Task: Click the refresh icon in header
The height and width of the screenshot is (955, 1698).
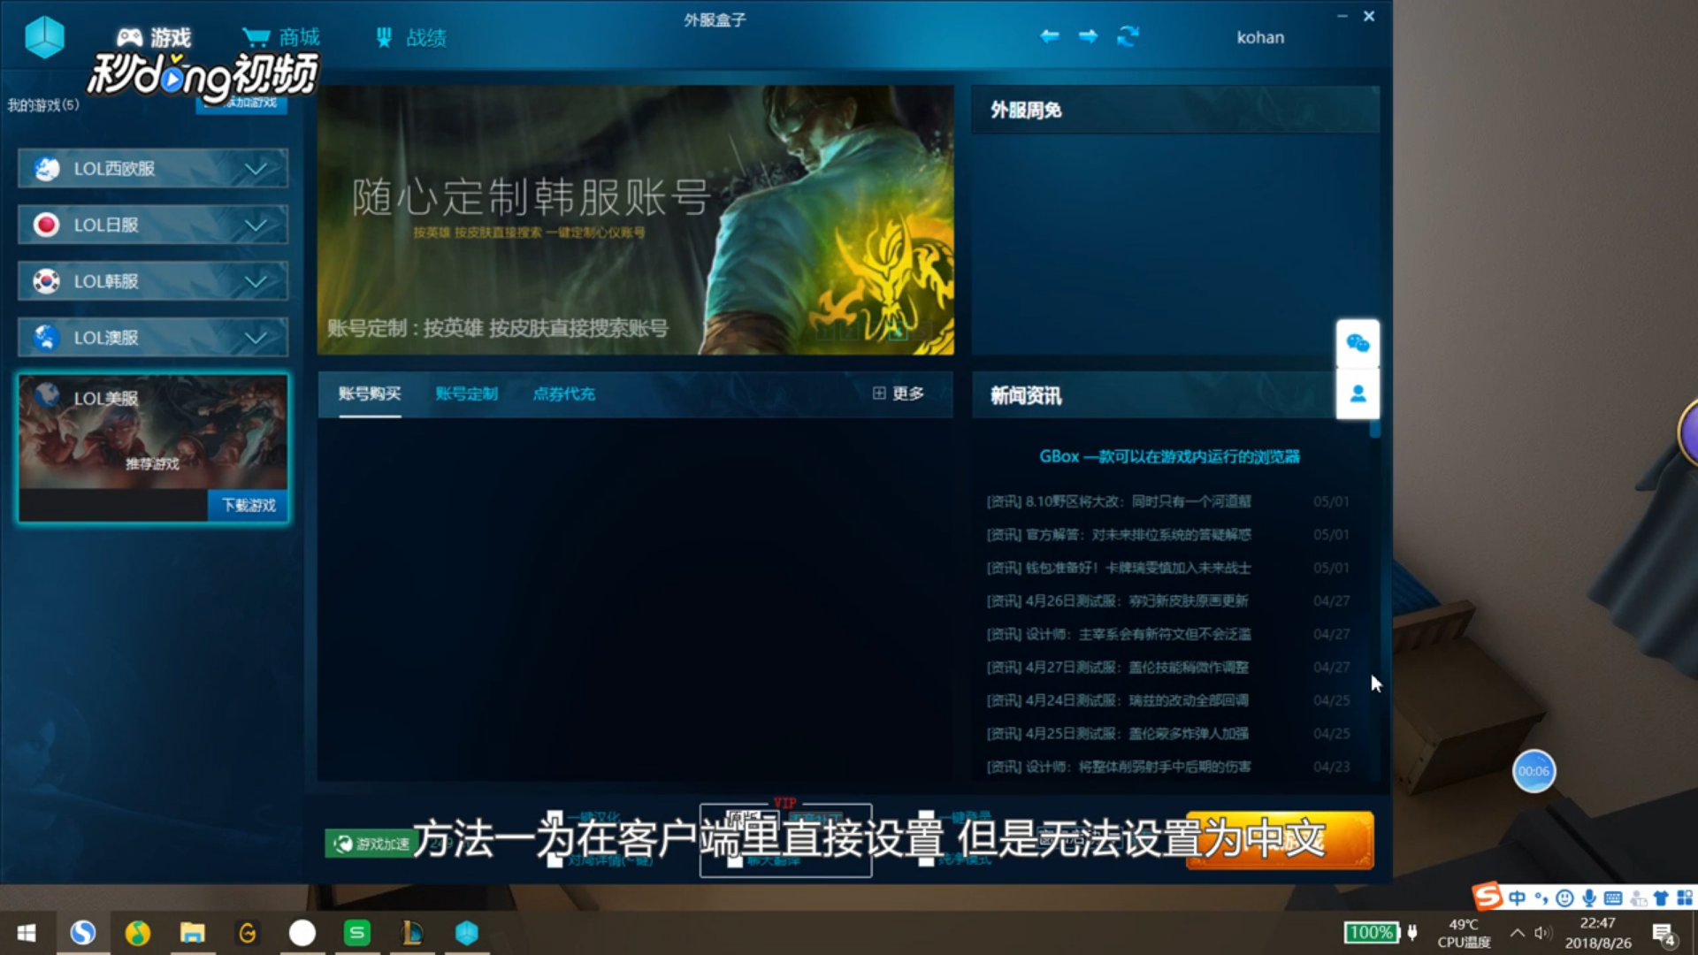Action: 1128,36
